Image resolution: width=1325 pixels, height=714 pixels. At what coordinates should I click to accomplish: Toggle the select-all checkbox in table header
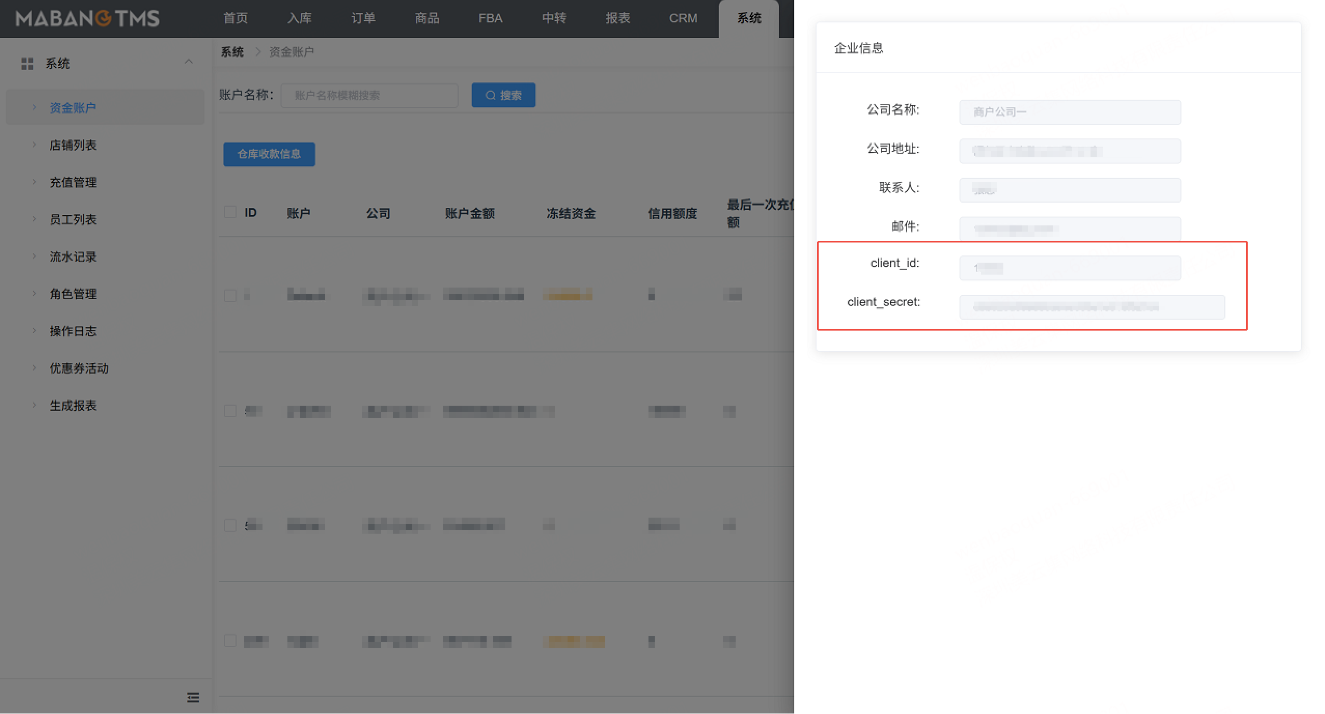[230, 212]
